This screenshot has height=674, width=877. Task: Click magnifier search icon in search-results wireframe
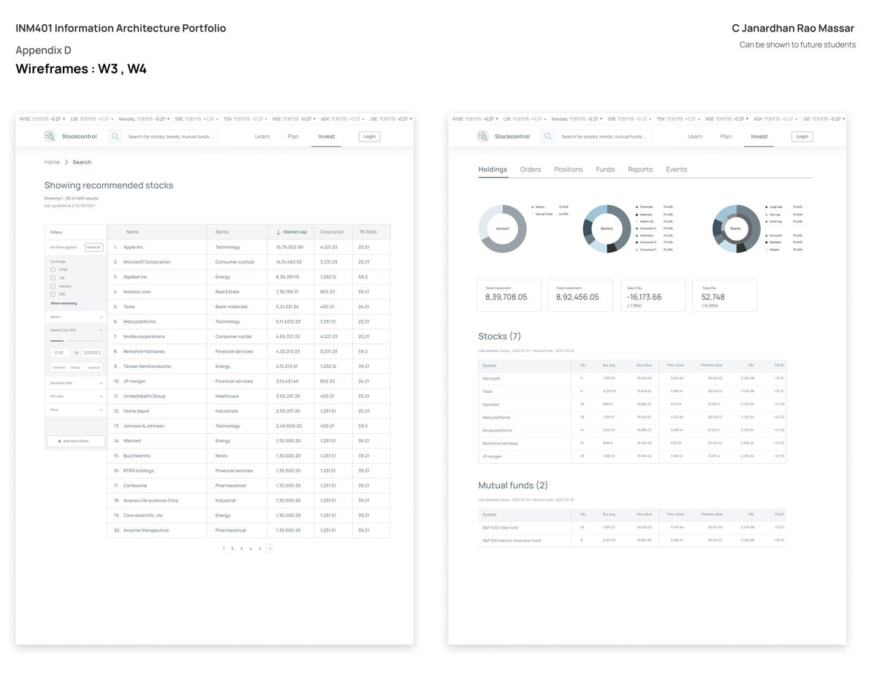115,137
